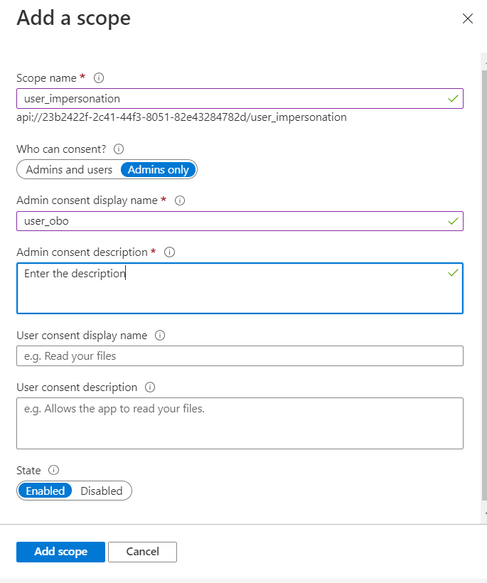Click the User consent description textarea
487x583 pixels.
pyautogui.click(x=240, y=423)
